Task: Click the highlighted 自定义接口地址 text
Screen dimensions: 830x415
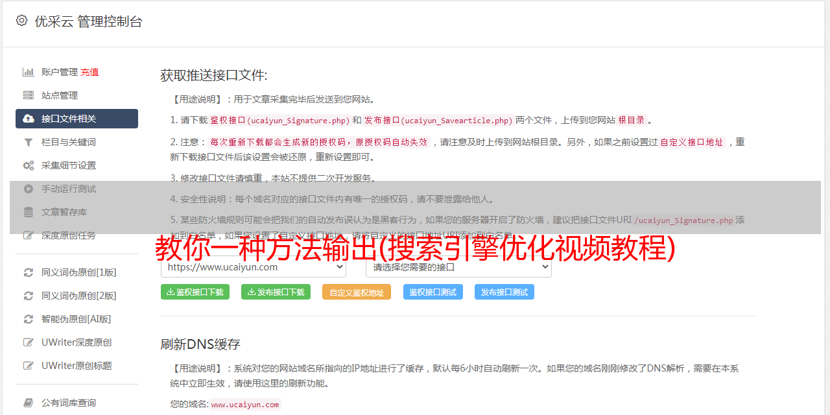Action: pos(691,142)
